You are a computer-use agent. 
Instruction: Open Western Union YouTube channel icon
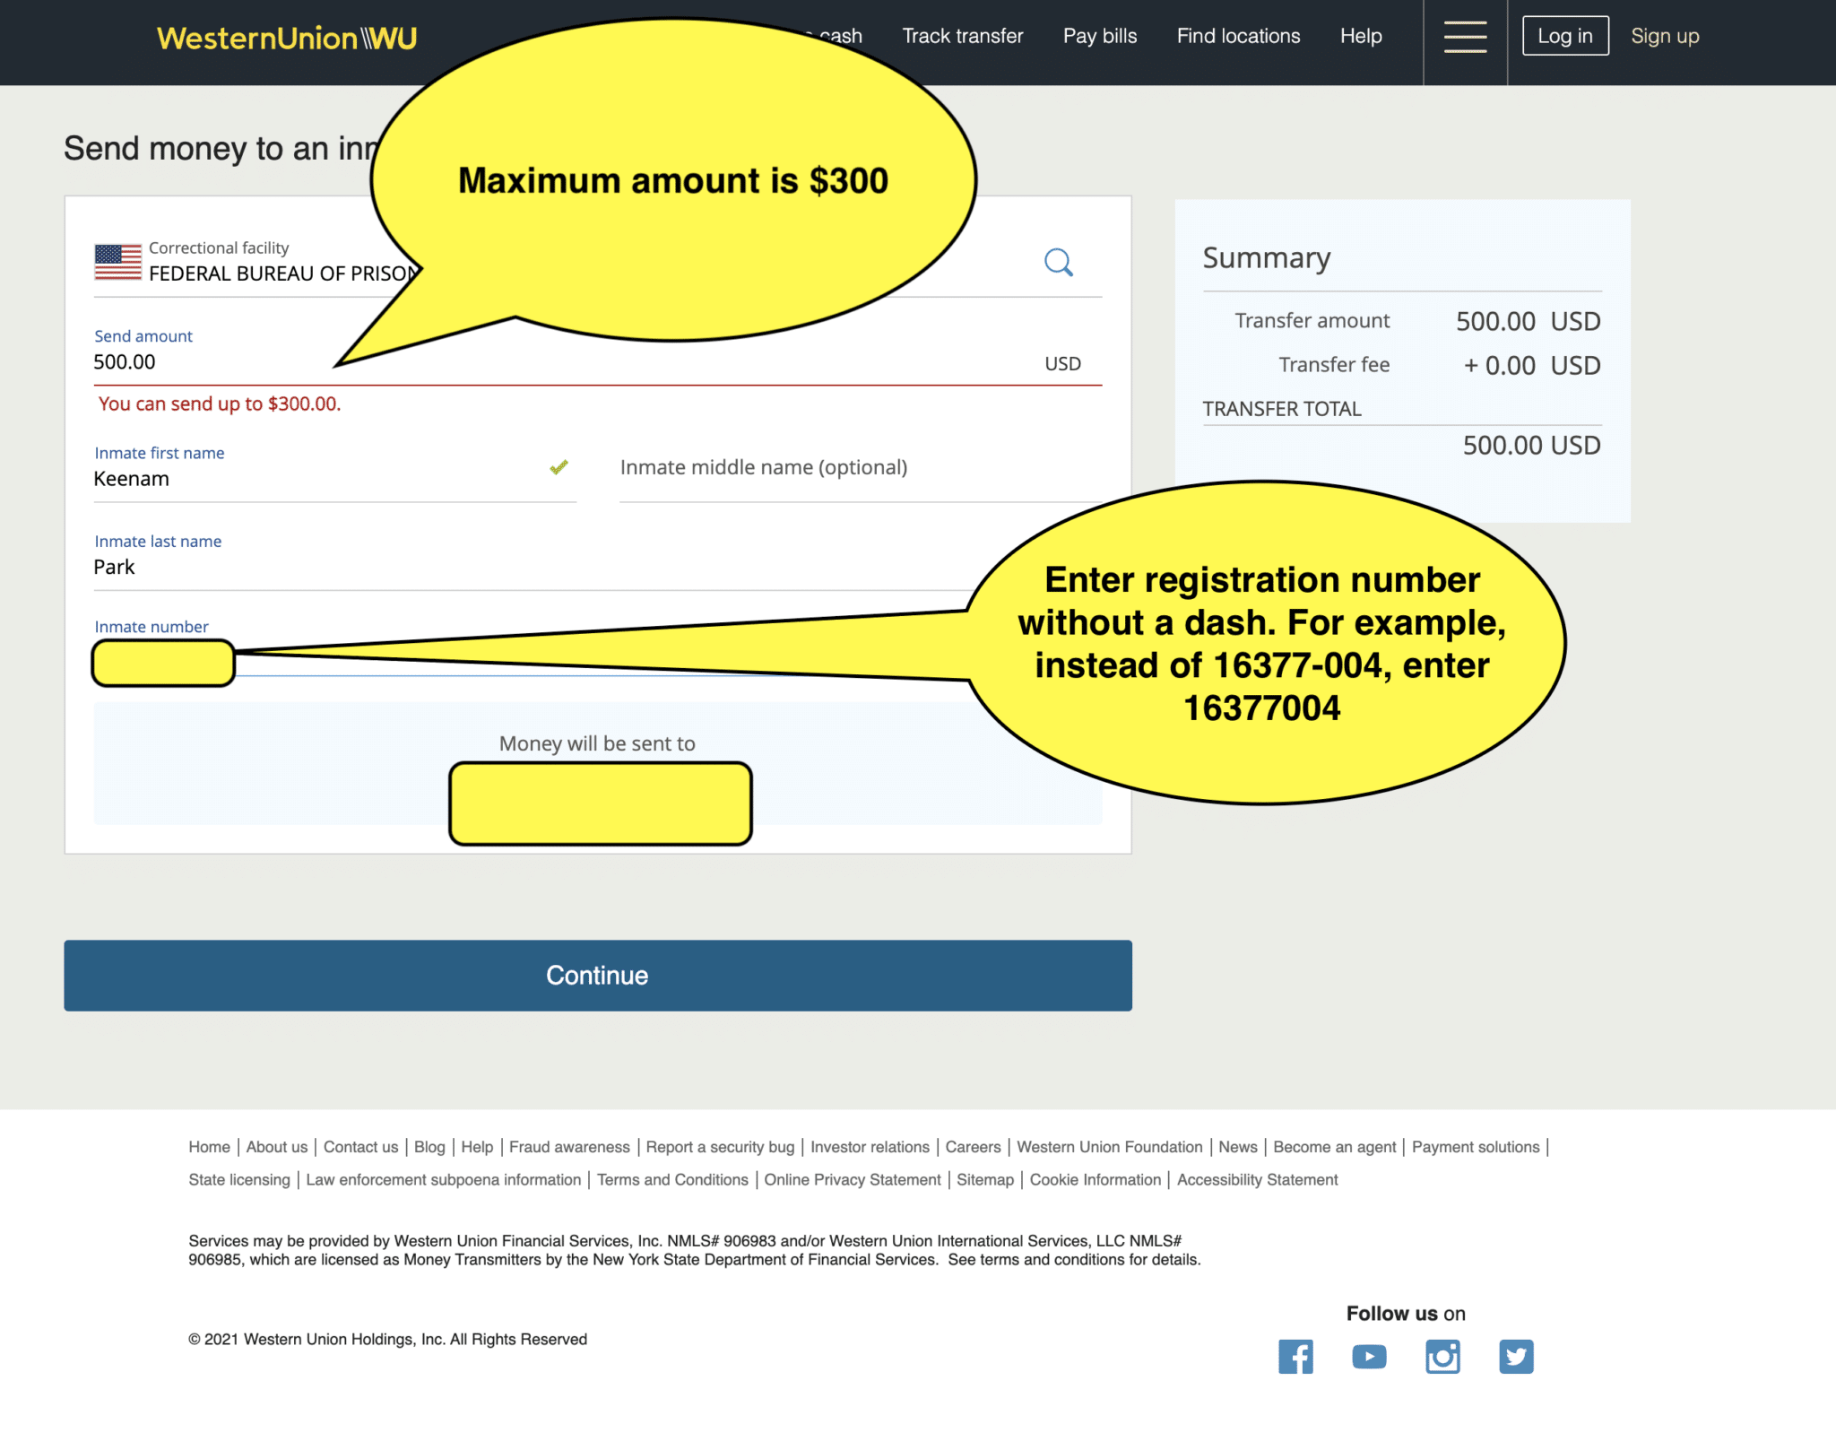(1369, 1356)
